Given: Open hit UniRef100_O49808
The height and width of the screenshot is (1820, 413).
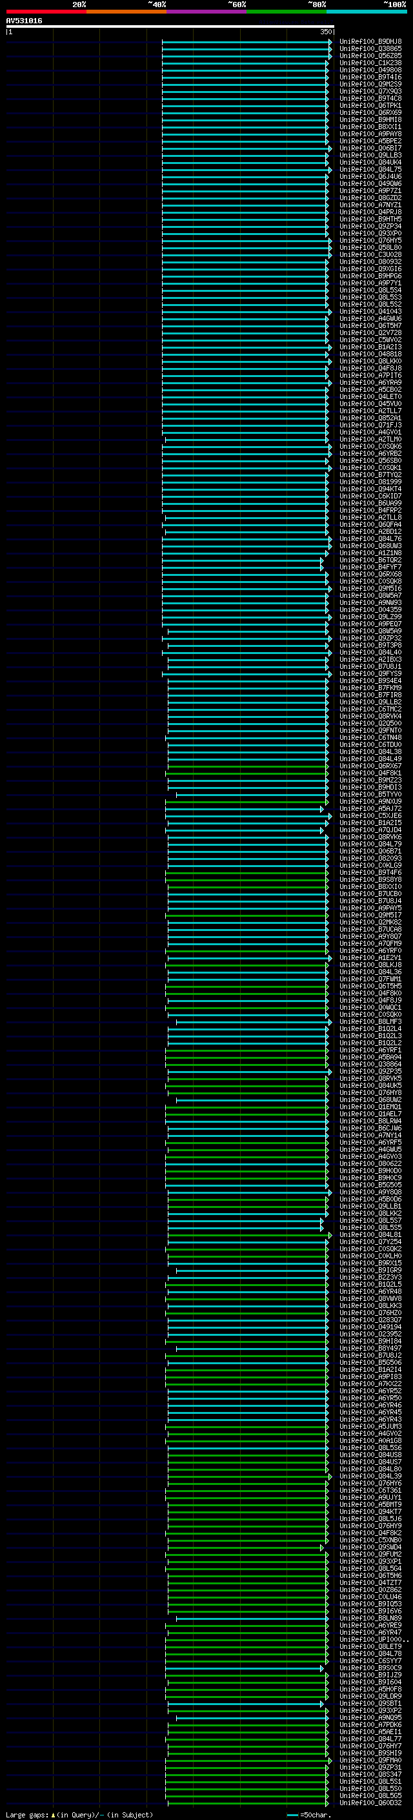Looking at the screenshot, I should click(370, 70).
